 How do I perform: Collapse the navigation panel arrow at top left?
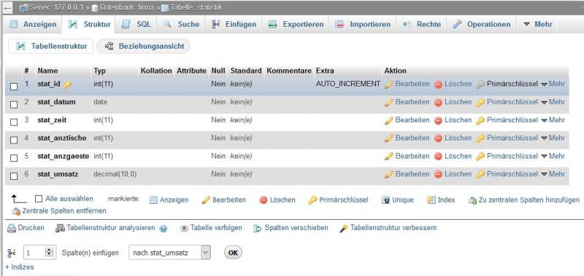pos(7,7)
